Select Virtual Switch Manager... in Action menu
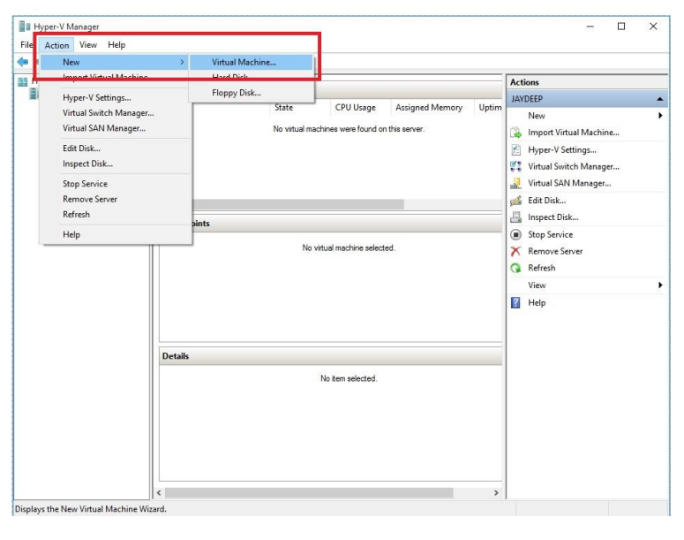This screenshot has height=540, width=684. [109, 113]
